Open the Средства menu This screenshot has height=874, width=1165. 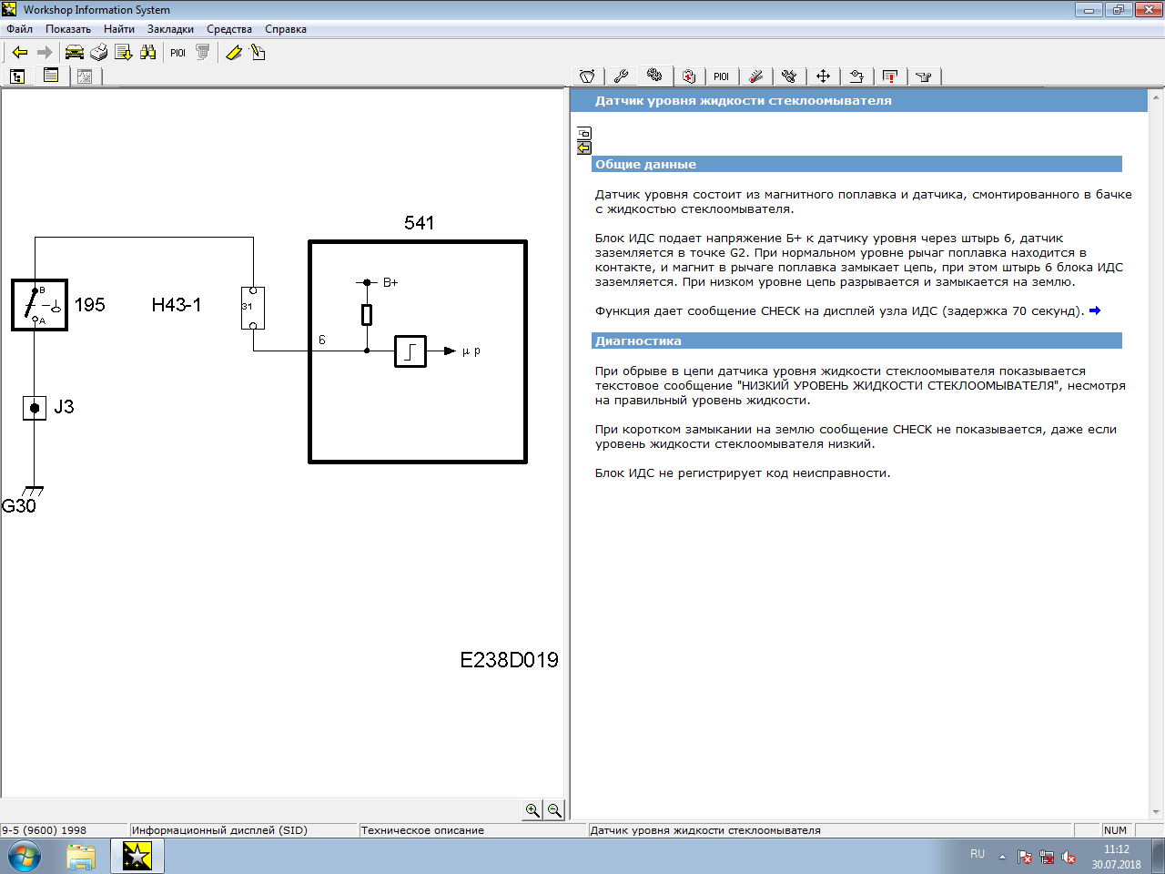(x=228, y=29)
